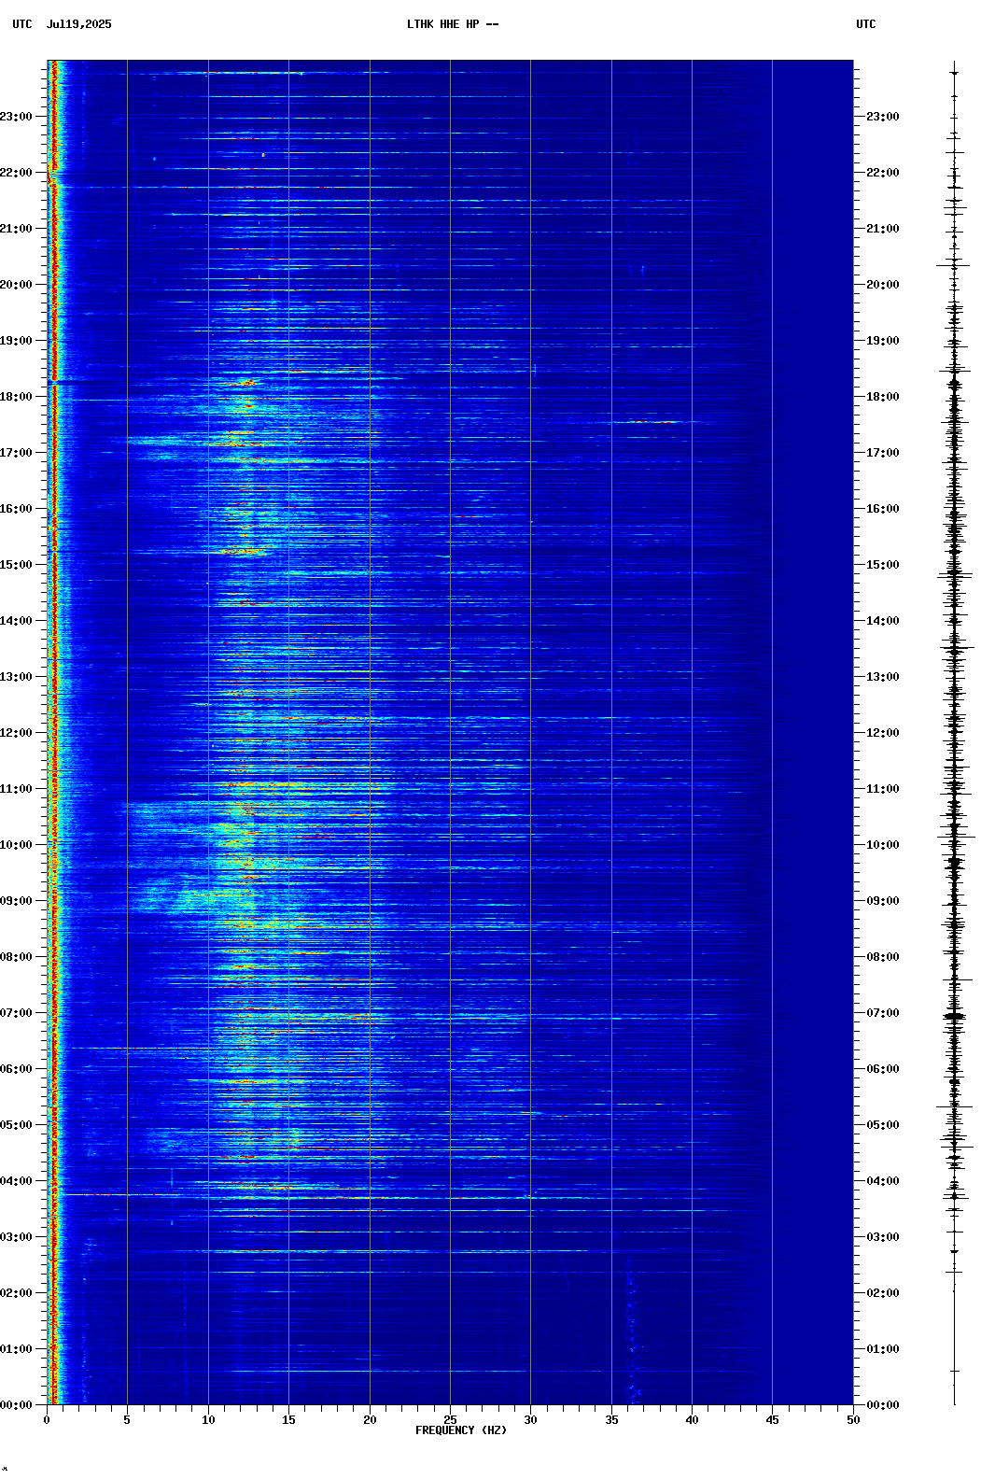Image resolution: width=995 pixels, height=1479 pixels.
Task: Click 01:00 on the left time axis
Action: pos(16,1349)
